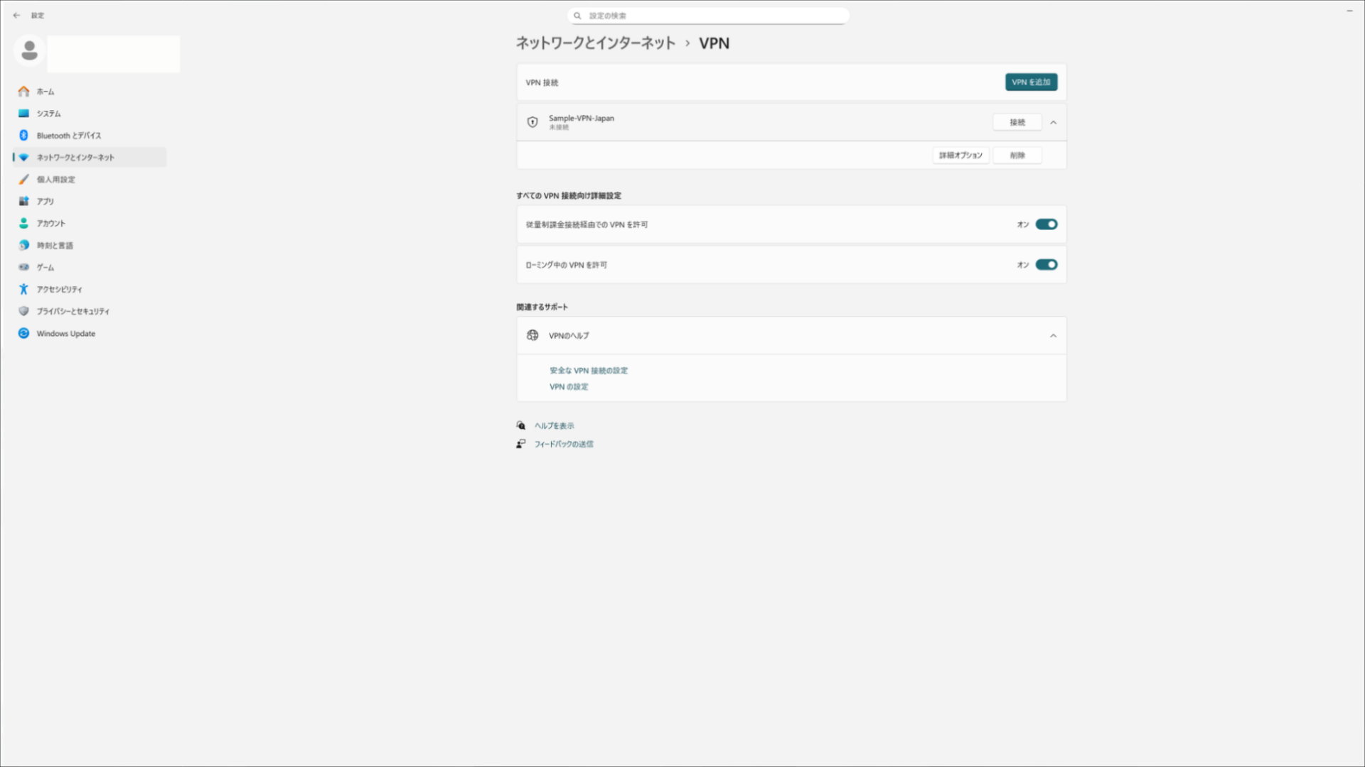Image resolution: width=1365 pixels, height=767 pixels.
Task: Collapse the VPNのヘルプ section
Action: tap(1053, 335)
